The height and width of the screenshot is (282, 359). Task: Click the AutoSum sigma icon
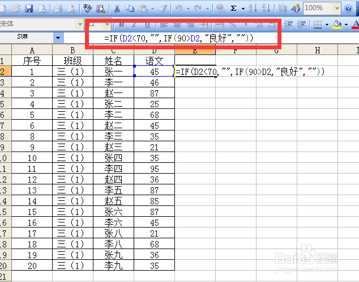pyautogui.click(x=233, y=9)
